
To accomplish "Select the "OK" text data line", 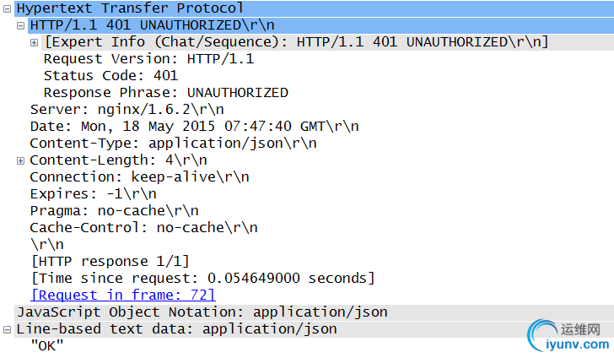I will (x=47, y=346).
